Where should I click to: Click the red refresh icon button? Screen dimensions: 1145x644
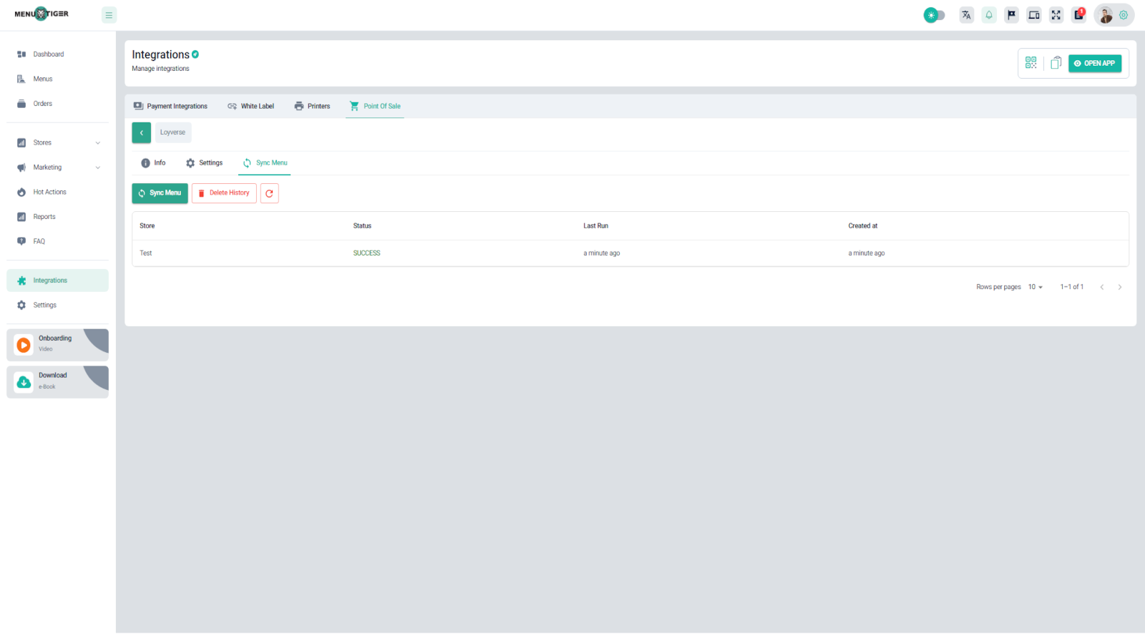269,193
